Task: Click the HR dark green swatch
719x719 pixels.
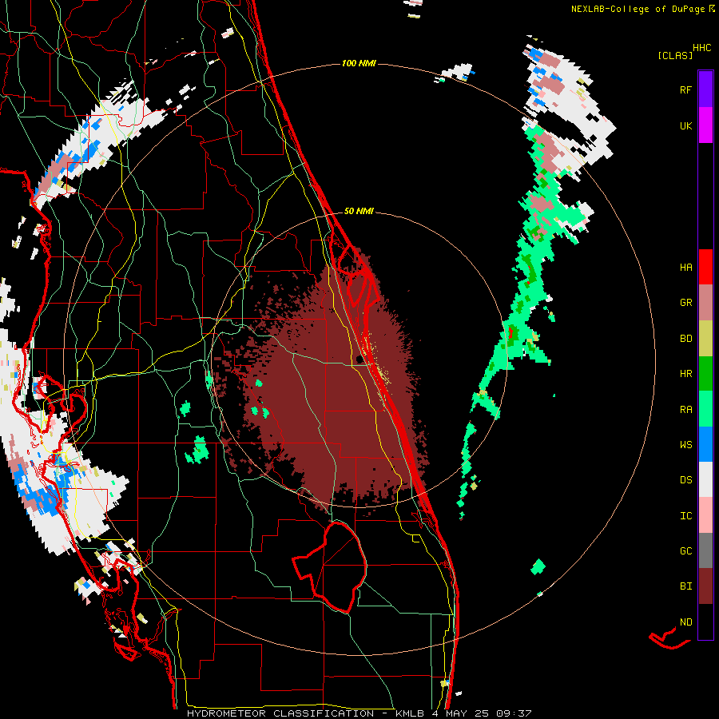Action: click(705, 374)
